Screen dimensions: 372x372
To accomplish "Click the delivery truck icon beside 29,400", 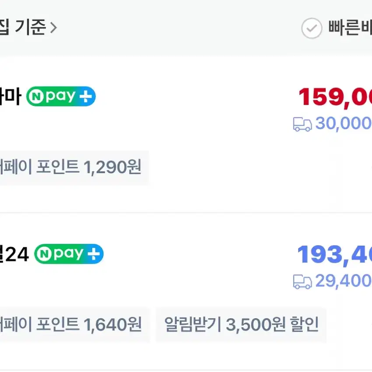I will [x=302, y=281].
